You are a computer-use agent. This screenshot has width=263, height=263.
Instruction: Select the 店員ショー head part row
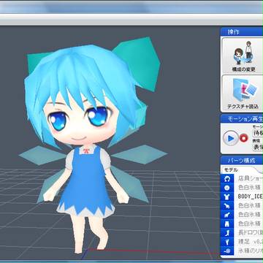point(248,179)
